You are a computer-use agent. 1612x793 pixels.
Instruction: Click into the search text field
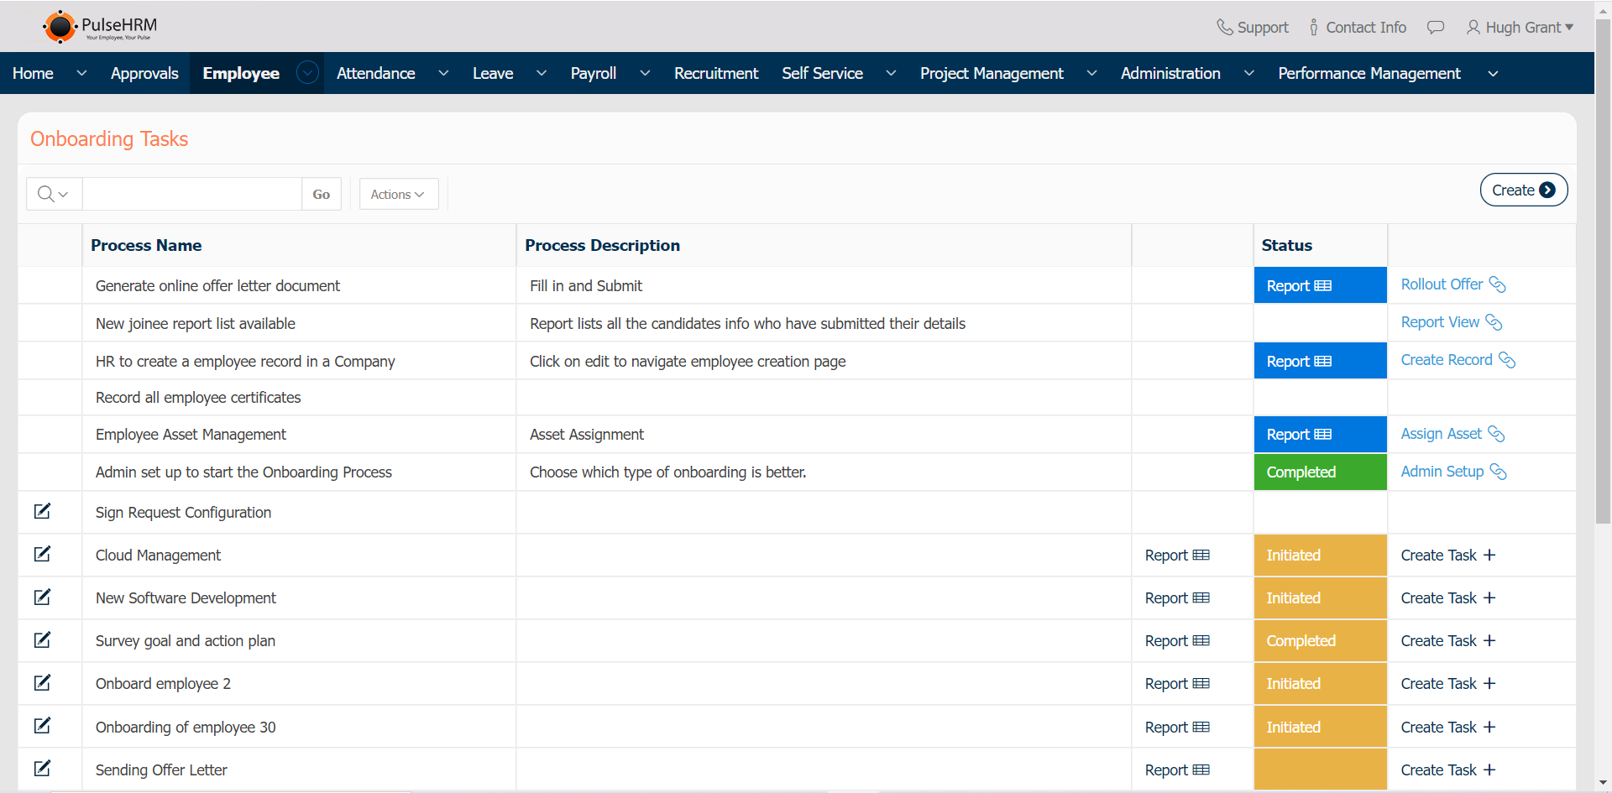pos(192,194)
